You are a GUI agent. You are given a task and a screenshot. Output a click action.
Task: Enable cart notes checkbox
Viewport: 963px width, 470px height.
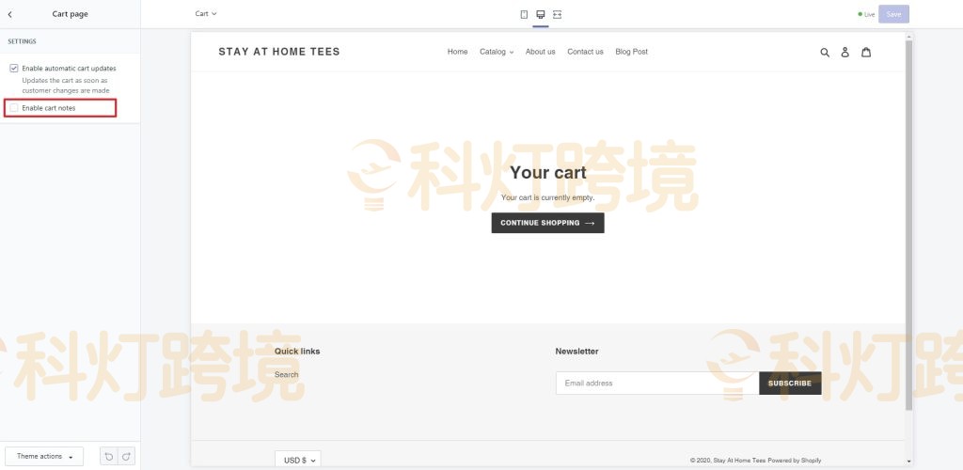[x=13, y=108]
